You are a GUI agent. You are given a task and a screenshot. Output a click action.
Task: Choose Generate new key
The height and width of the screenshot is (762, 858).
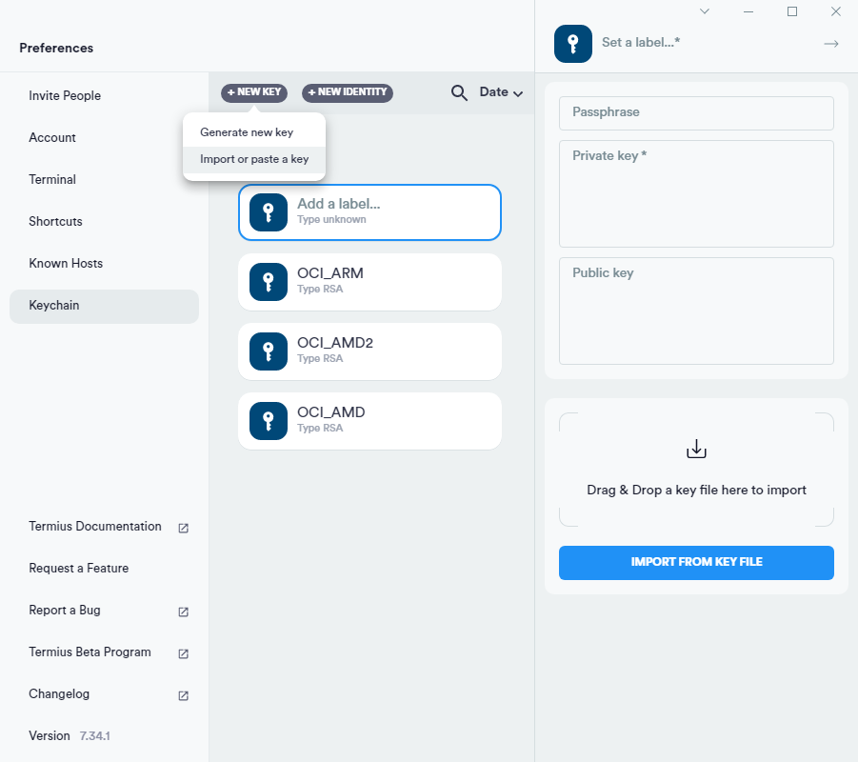click(x=254, y=132)
